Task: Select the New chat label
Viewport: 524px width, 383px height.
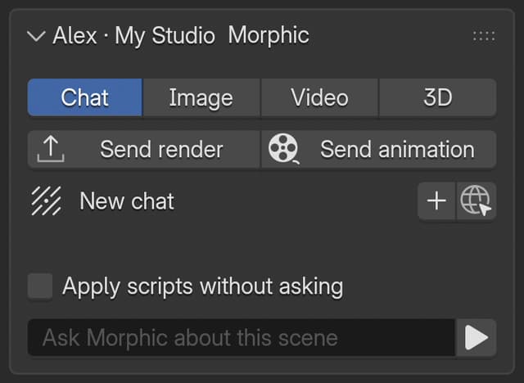Action: point(127,201)
